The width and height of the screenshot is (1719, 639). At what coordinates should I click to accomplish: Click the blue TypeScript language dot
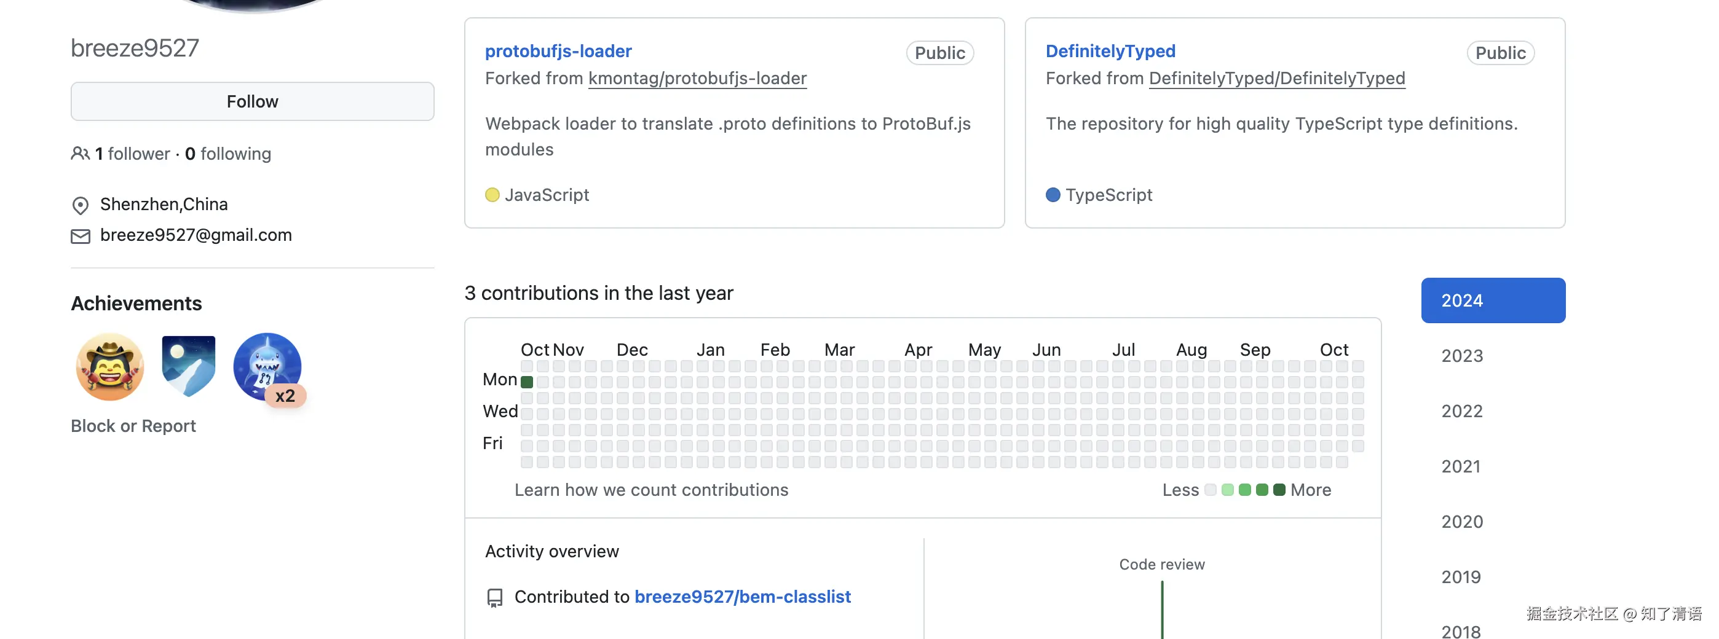click(x=1053, y=195)
